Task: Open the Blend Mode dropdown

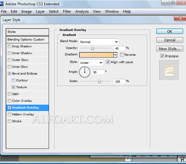Action: (99, 42)
